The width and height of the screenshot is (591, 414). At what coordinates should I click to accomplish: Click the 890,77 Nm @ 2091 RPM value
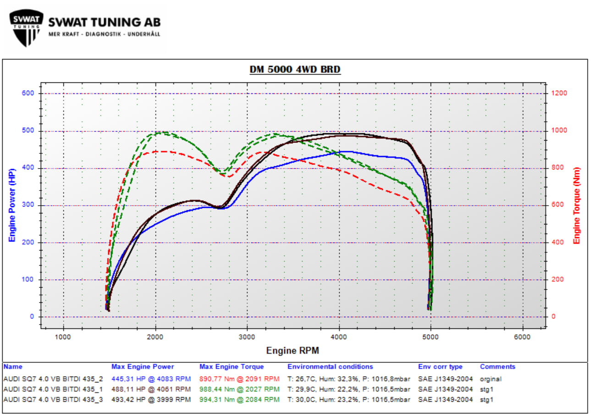coord(239,379)
